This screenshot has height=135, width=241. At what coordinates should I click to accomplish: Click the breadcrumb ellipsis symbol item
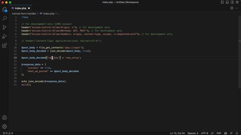59,13
